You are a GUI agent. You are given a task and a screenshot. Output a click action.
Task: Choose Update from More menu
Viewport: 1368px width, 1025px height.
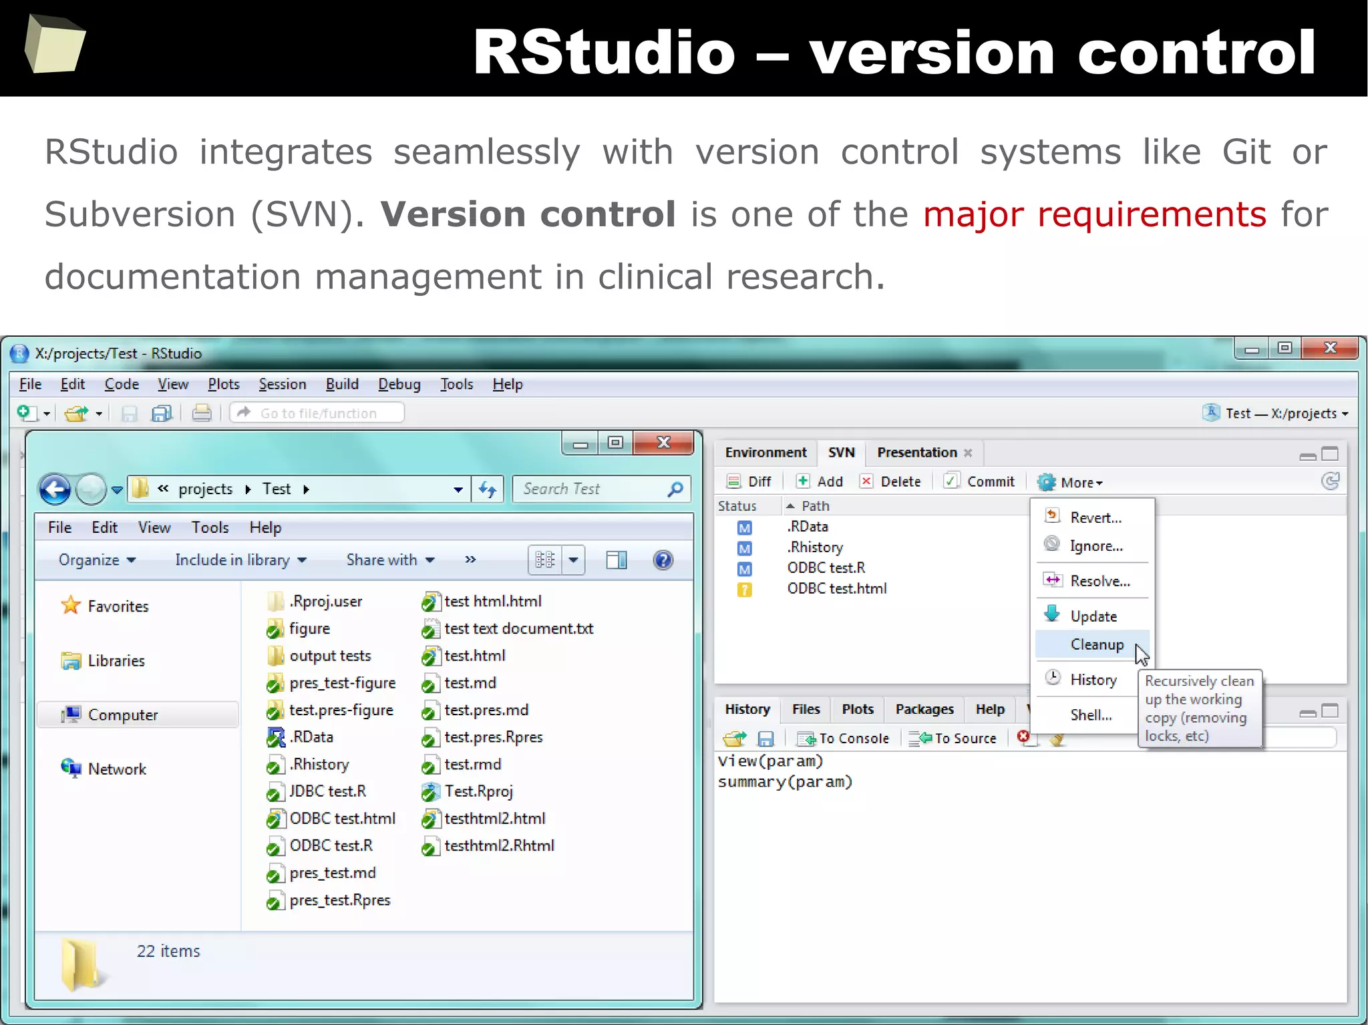[1092, 616]
